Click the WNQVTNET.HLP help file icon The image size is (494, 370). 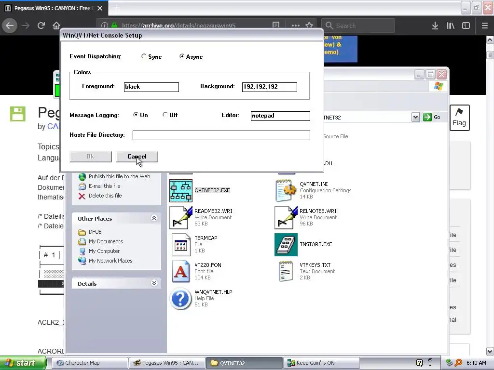pyautogui.click(x=181, y=298)
